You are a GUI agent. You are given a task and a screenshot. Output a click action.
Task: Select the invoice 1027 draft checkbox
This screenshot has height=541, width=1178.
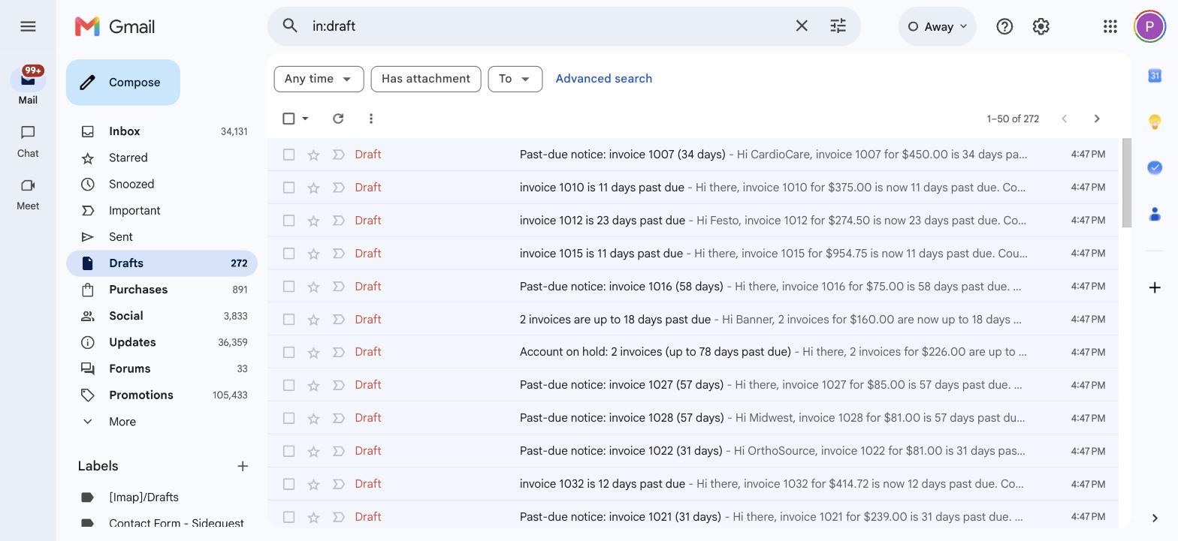(288, 385)
